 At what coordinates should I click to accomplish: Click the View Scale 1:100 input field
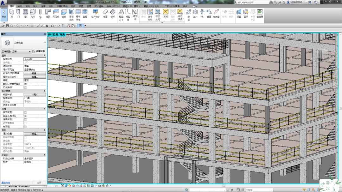coord(35,59)
